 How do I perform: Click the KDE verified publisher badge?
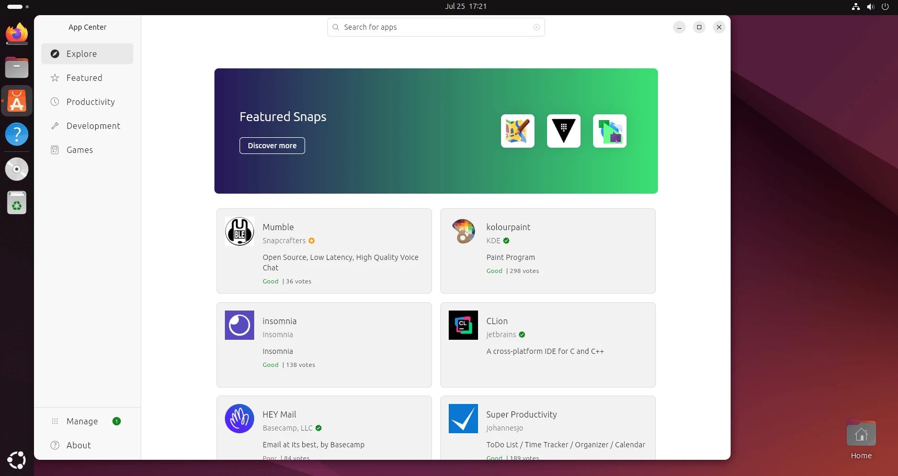506,241
